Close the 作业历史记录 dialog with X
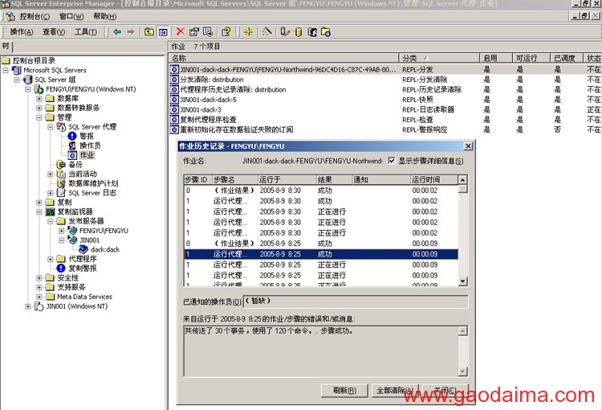The height and width of the screenshot is (410, 602). coord(468,146)
